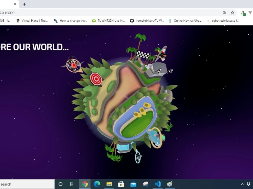
Task: Close the current browser tab
Action: (15, 4)
